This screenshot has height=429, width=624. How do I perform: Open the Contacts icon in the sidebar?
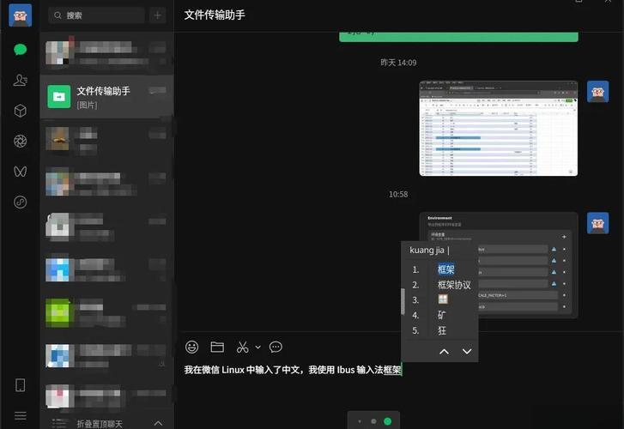click(x=20, y=80)
